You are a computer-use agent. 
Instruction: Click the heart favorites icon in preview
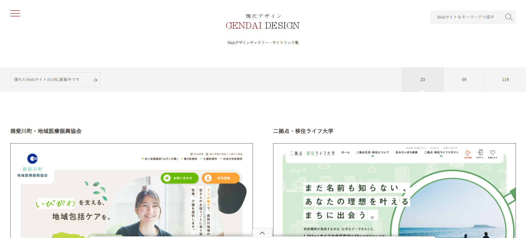(493, 153)
